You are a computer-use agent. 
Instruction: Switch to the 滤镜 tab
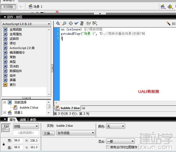click(x=23, y=120)
